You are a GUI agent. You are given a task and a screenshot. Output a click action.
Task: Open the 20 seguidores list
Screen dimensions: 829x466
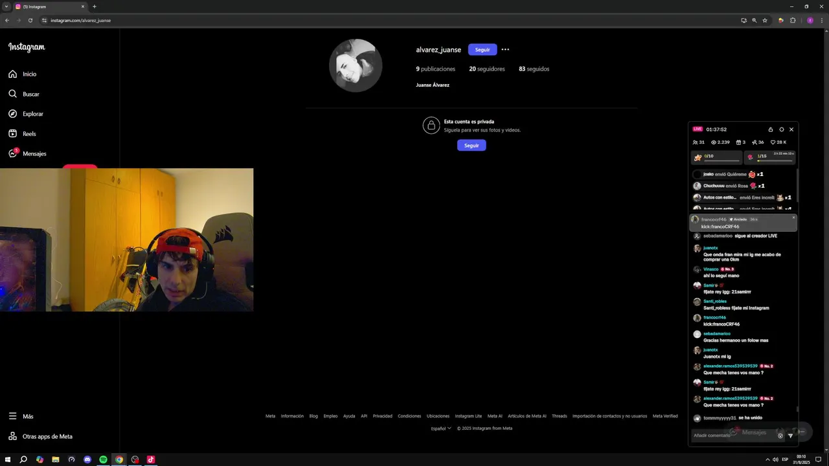487,69
